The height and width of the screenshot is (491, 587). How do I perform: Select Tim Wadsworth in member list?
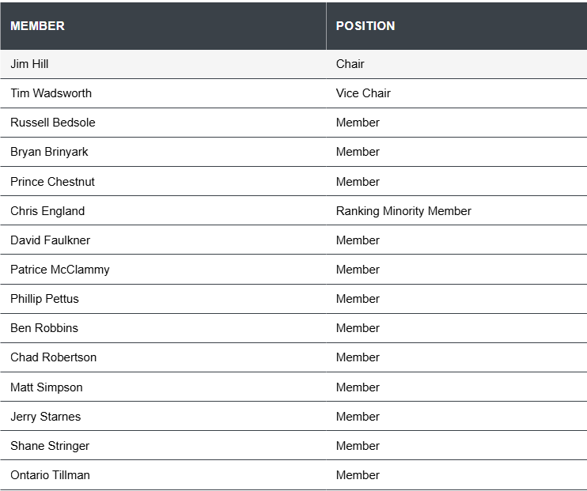(x=51, y=93)
